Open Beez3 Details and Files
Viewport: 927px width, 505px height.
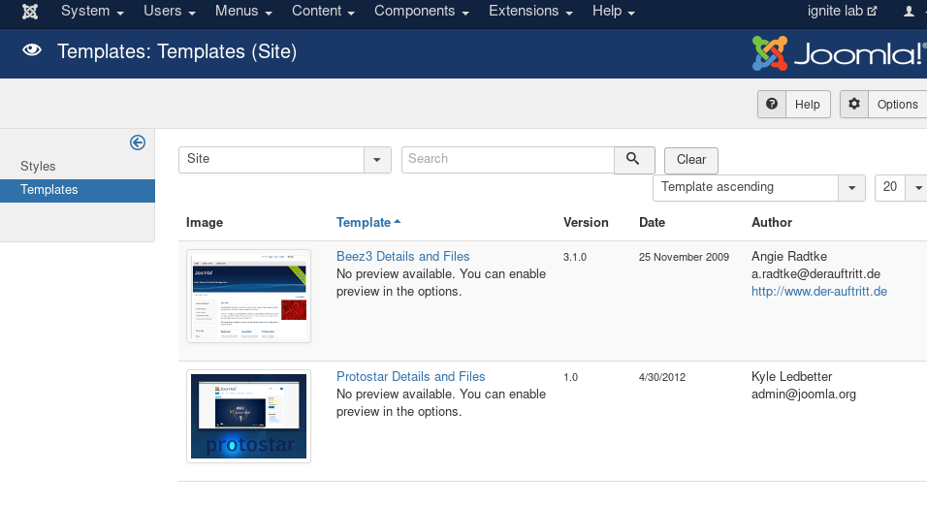[402, 256]
